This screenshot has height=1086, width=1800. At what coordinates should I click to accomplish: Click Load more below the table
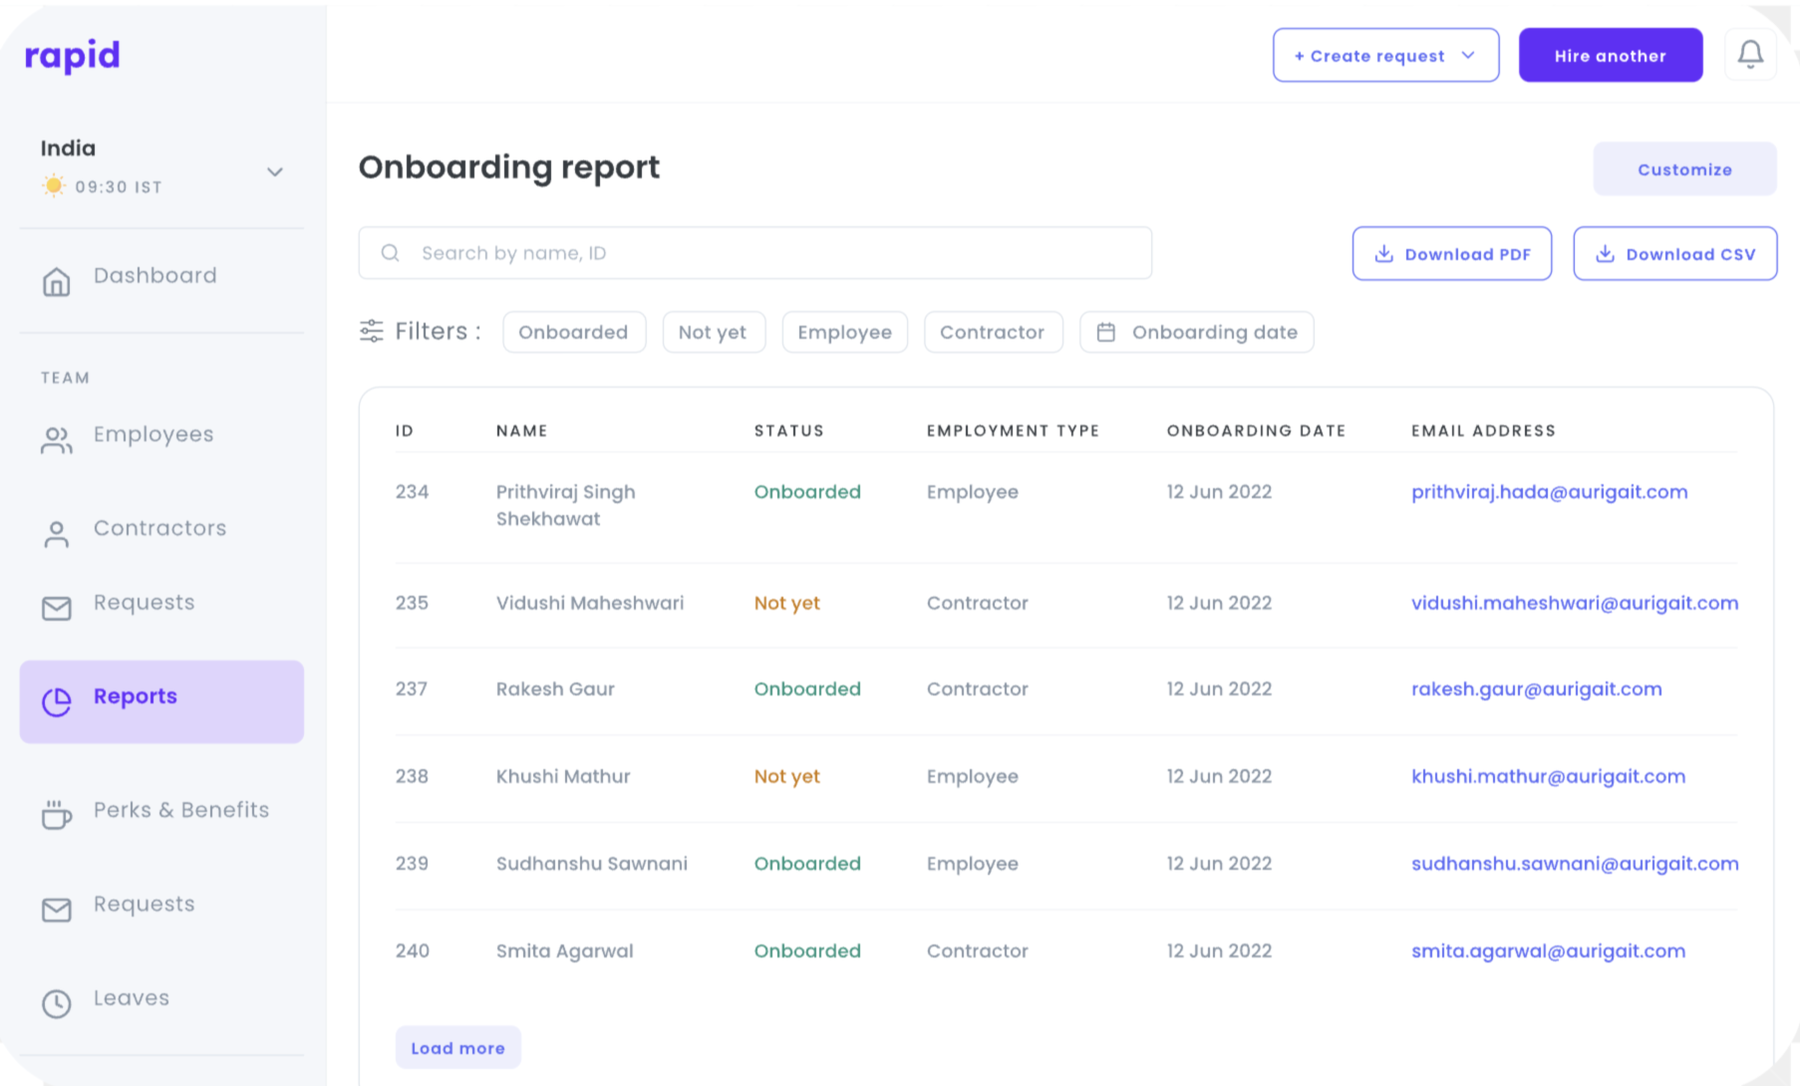click(457, 1047)
